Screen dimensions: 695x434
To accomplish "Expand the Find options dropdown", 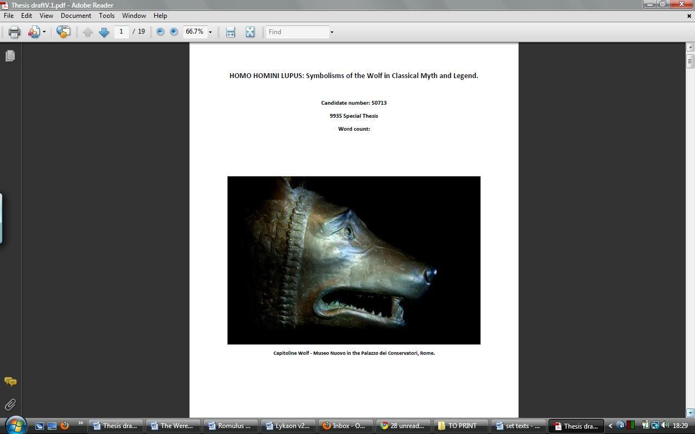I will click(x=332, y=32).
